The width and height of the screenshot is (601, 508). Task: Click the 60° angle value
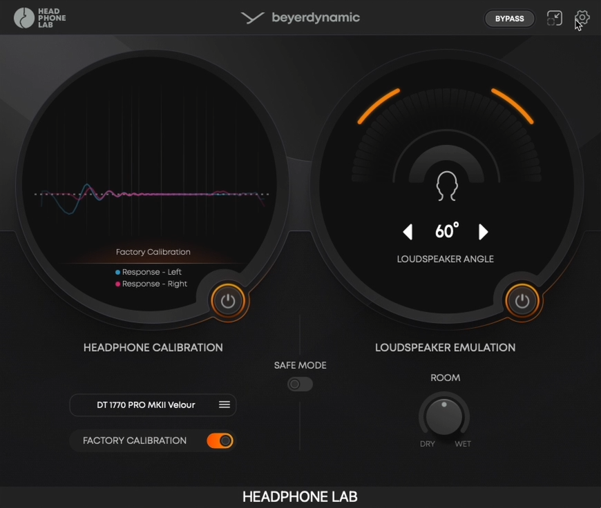(x=446, y=231)
